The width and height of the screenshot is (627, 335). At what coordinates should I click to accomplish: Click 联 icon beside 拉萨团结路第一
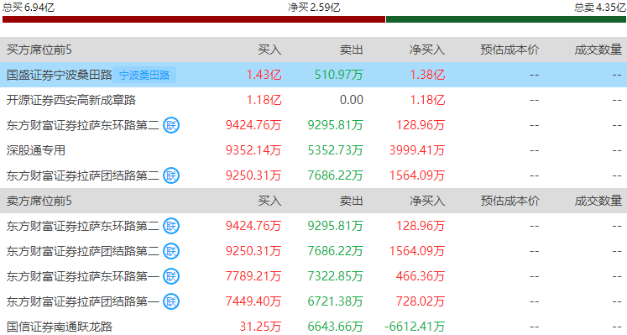171,301
